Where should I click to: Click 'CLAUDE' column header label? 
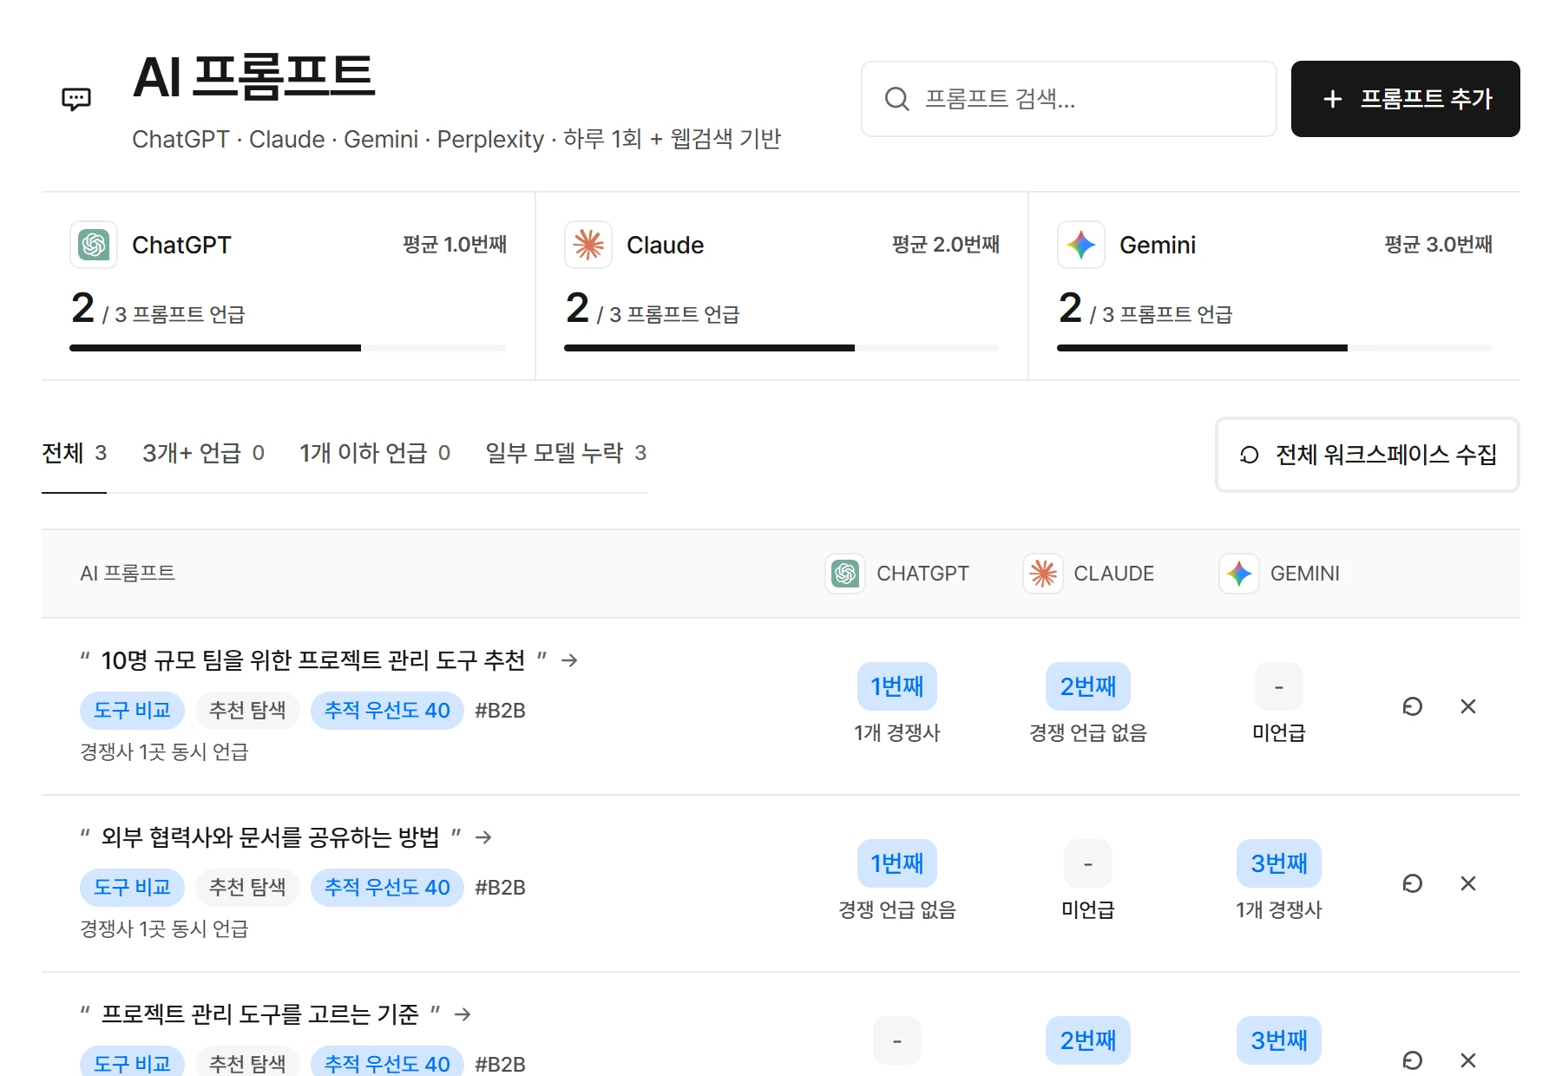(1114, 574)
